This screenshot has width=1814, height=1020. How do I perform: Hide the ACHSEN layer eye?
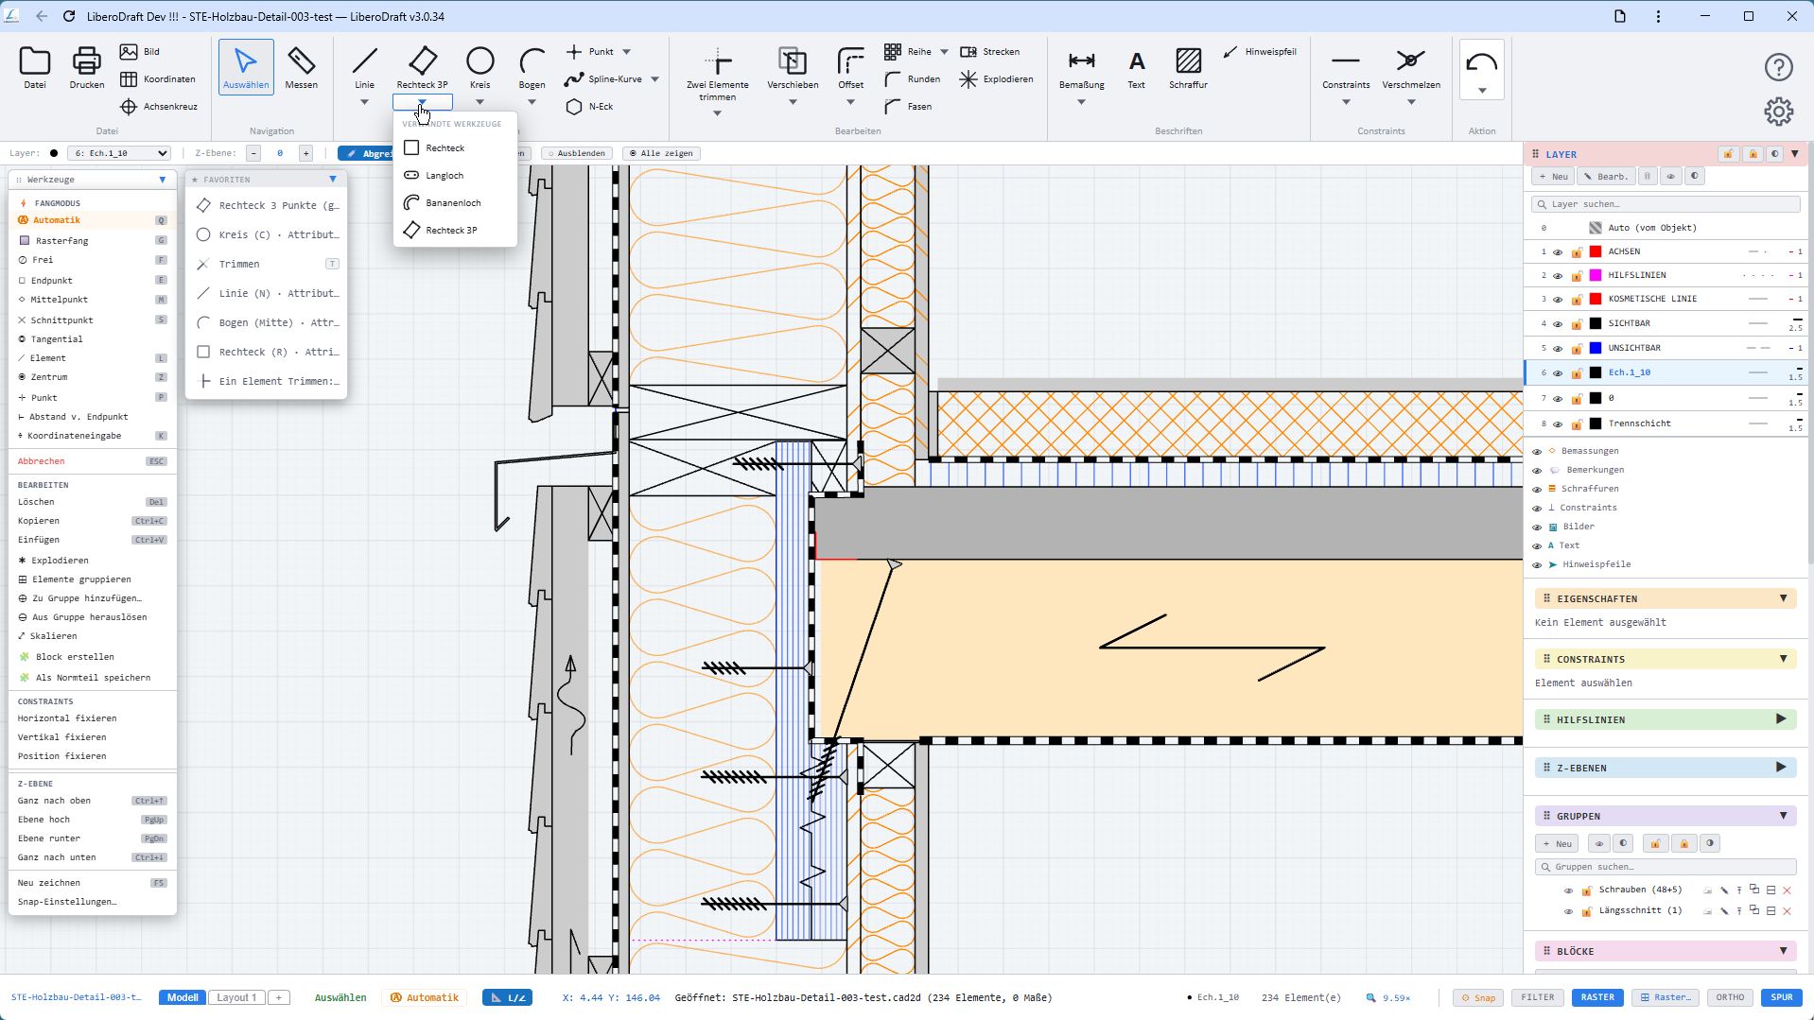pyautogui.click(x=1558, y=251)
